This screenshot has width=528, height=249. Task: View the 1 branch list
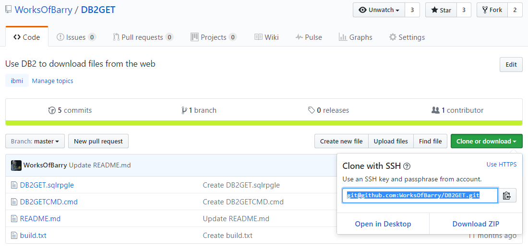pos(199,110)
